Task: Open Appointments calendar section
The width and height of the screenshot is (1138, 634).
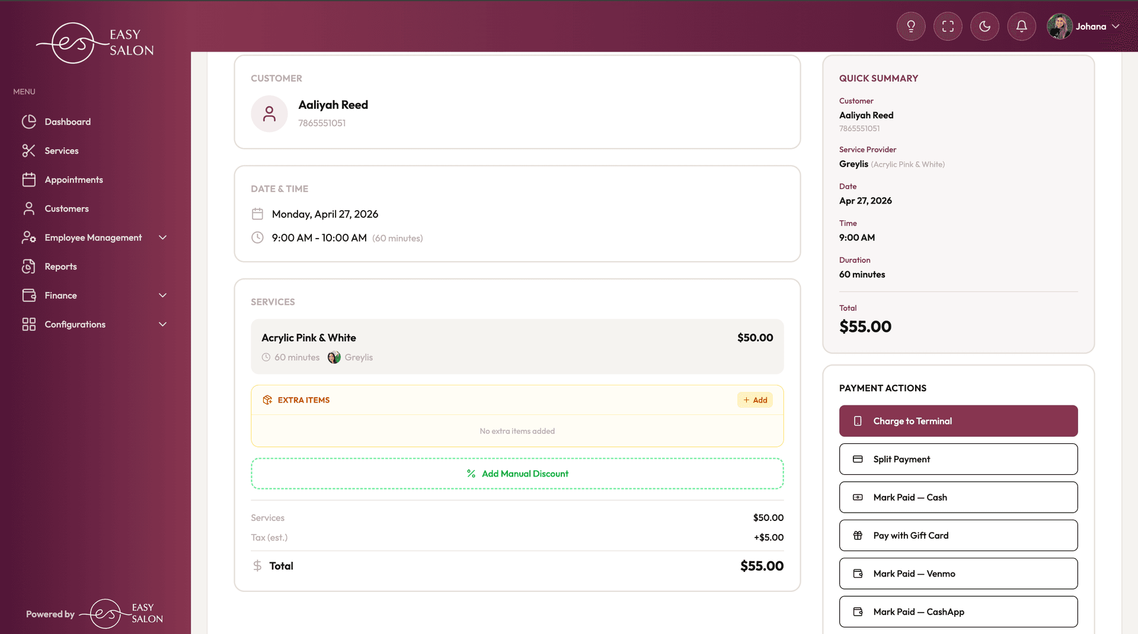Action: pyautogui.click(x=73, y=179)
